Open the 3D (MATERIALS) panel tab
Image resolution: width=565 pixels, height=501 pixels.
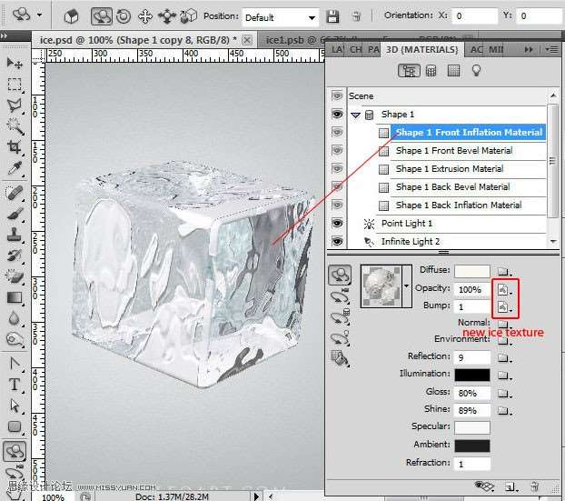pos(422,49)
